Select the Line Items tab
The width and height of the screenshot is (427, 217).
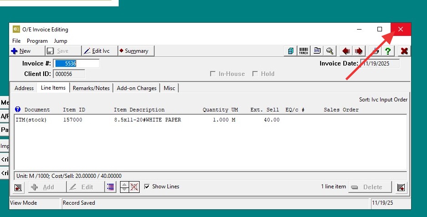[53, 88]
